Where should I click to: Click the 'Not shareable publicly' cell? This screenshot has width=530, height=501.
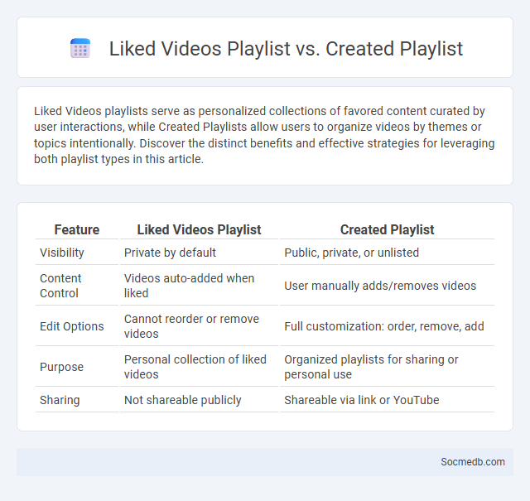182,400
